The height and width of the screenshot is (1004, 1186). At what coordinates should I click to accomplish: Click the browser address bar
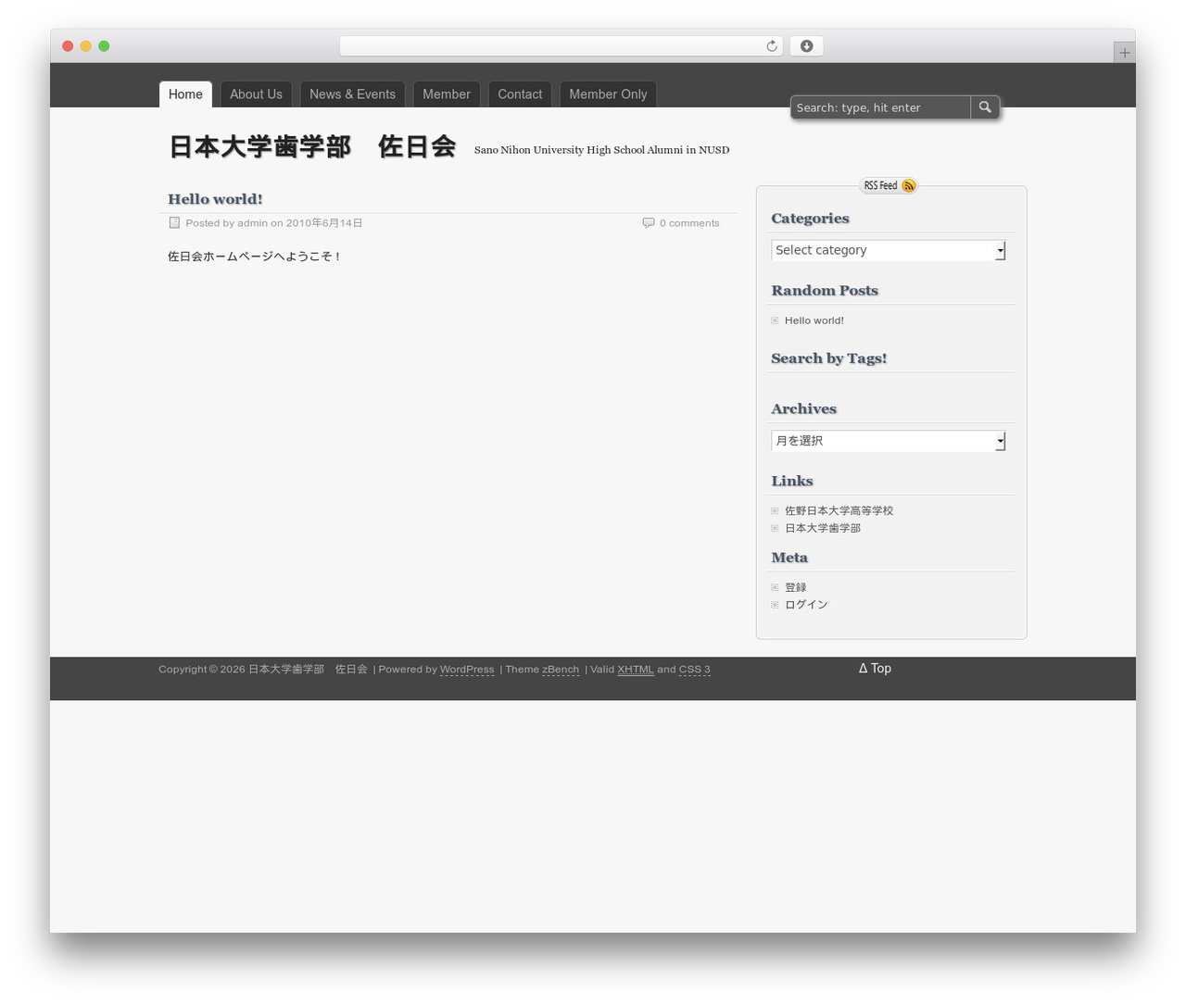click(561, 46)
